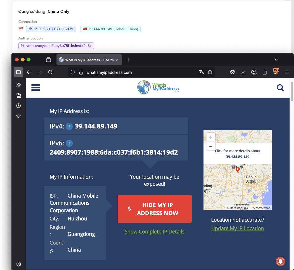Image resolution: width=294 pixels, height=270 pixels.
Task: Open History from the sidebar clock icon
Action: pyautogui.click(x=19, y=106)
